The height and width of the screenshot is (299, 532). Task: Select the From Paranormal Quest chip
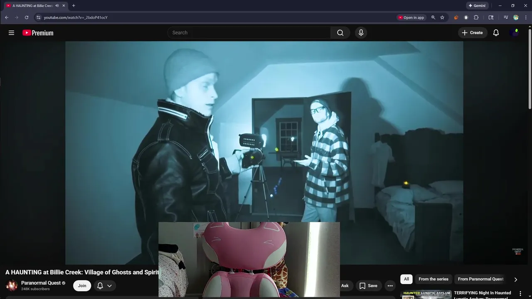(480, 279)
